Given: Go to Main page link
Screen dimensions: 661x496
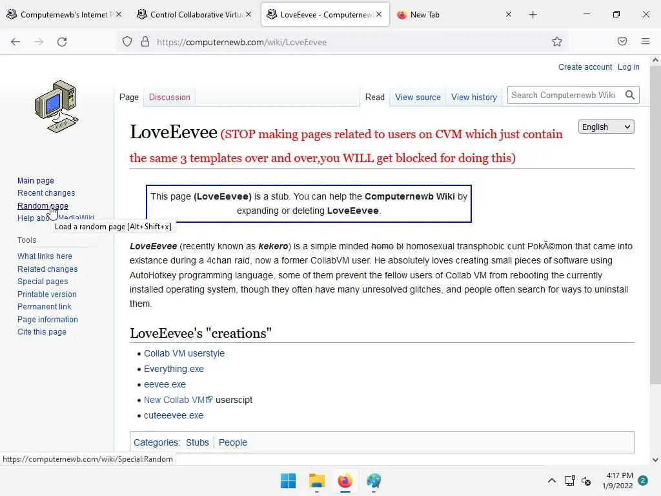Looking at the screenshot, I should (36, 181).
